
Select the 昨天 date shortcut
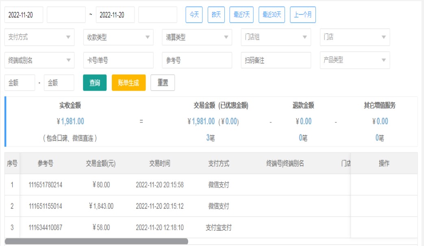(x=216, y=15)
